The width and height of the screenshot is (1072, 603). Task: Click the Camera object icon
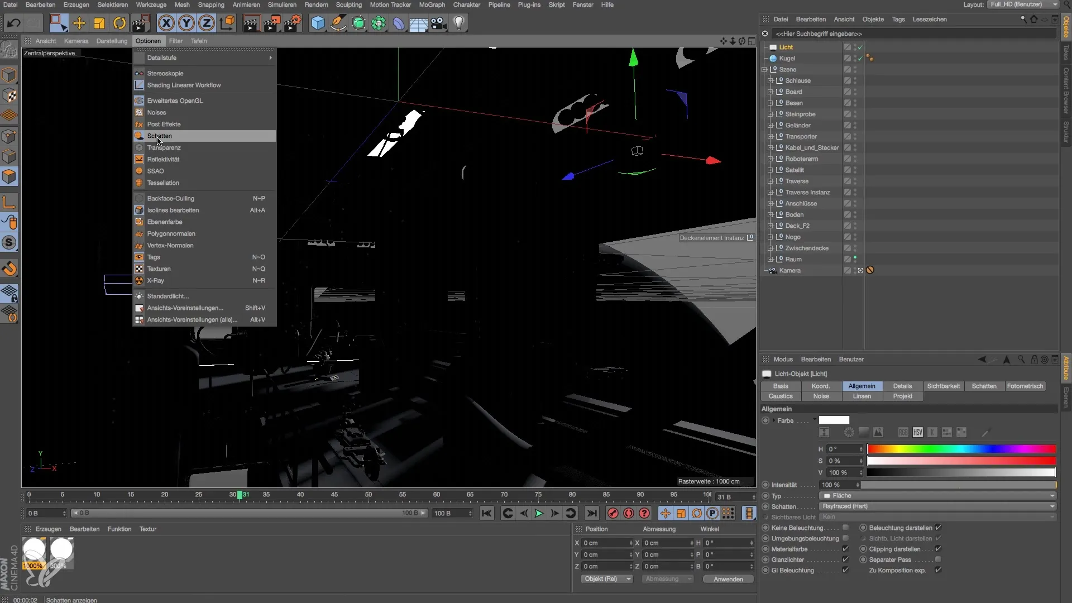(439, 23)
